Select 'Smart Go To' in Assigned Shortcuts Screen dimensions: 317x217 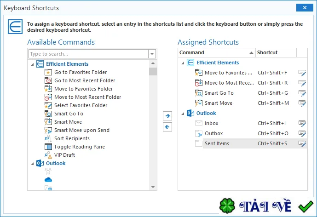point(219,93)
